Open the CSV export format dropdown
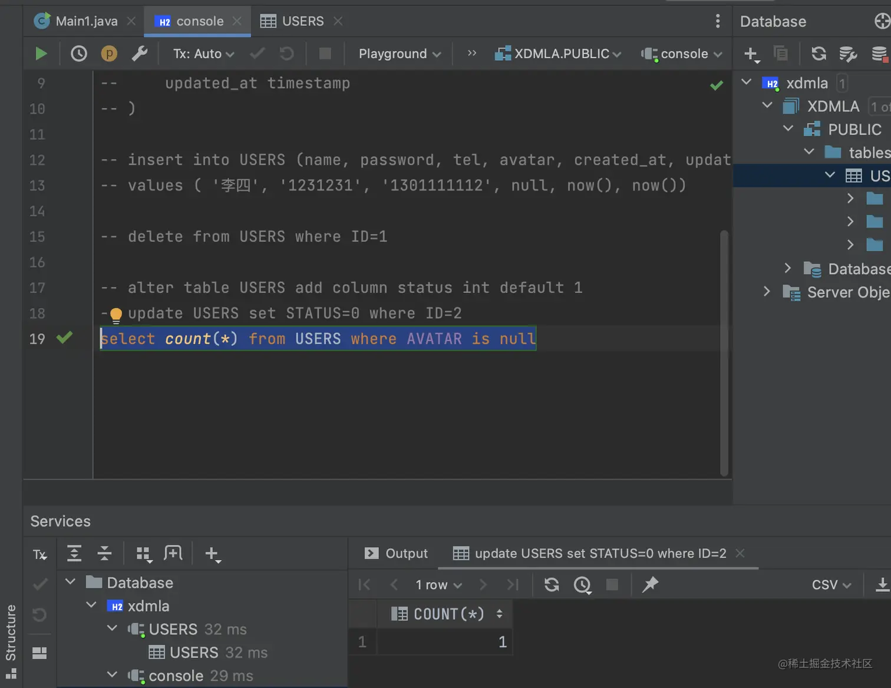This screenshot has width=891, height=688. [x=831, y=585]
